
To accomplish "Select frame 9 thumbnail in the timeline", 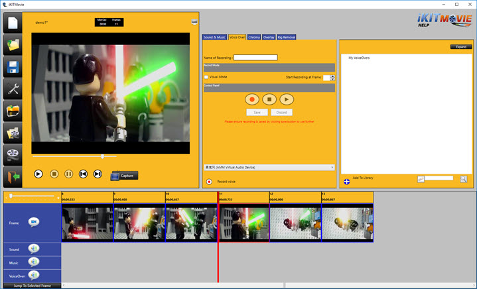I will [139, 223].
